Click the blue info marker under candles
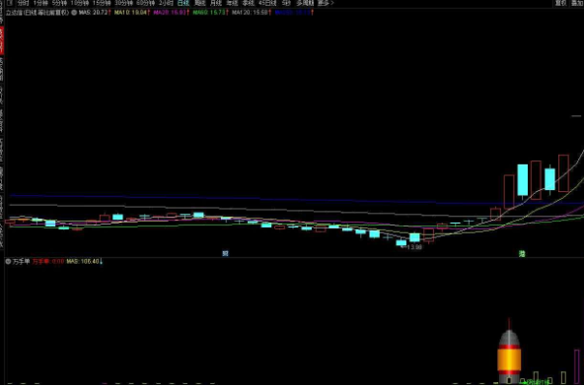This screenshot has height=386, width=584. (x=225, y=254)
